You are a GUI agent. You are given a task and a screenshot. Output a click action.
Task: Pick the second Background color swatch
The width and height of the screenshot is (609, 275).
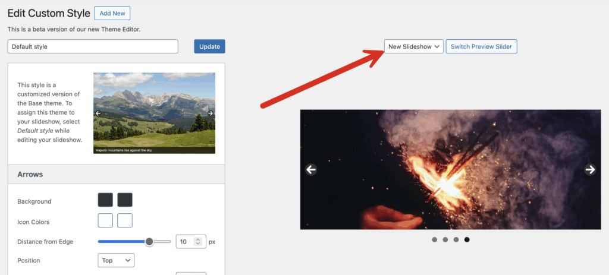[125, 200]
